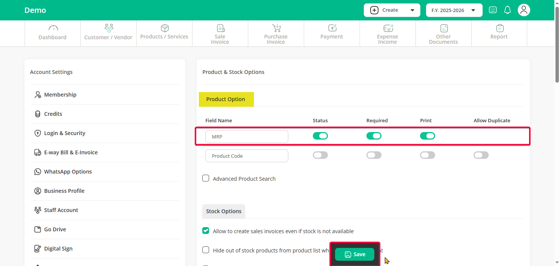Uncheck allow sales invoices without stock
Viewport: 560px width, 266px height.
[x=206, y=231]
